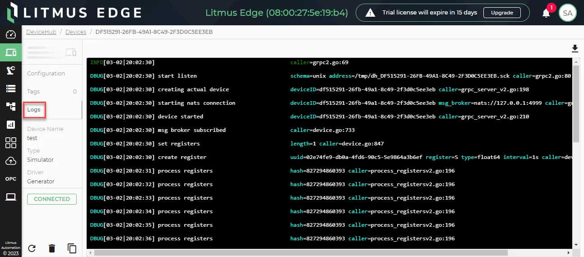Click the vertical log scrollbar thumb

coord(575,104)
